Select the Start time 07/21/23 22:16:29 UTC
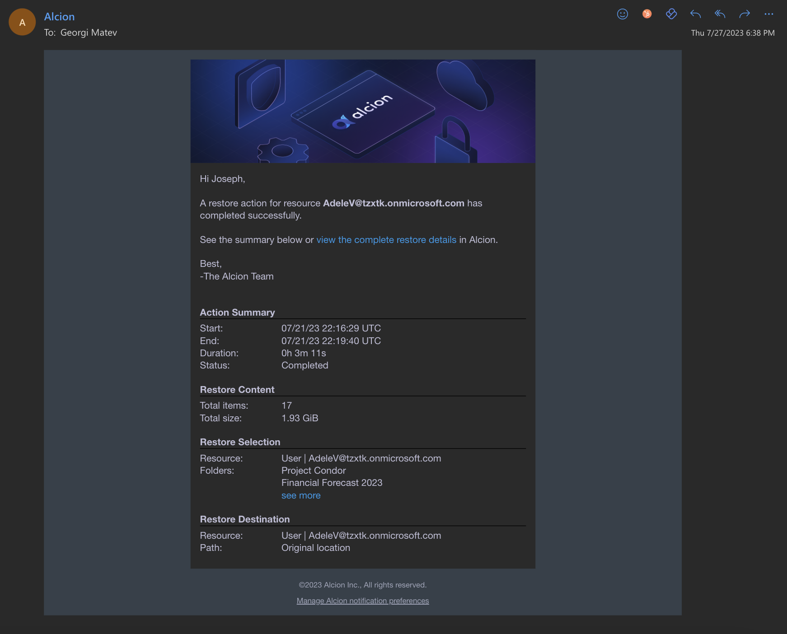Viewport: 787px width, 634px height. click(x=331, y=328)
